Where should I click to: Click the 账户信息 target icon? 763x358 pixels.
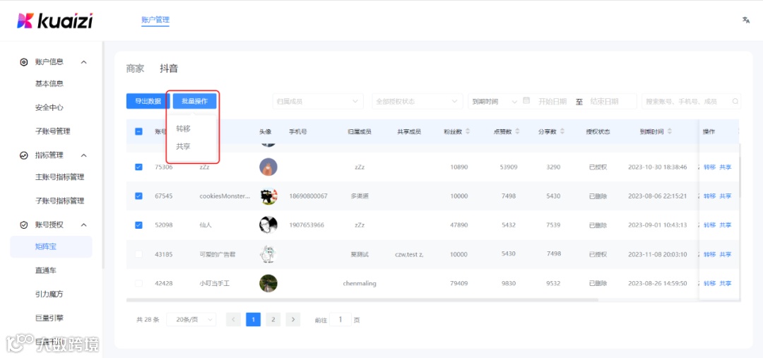(23, 62)
